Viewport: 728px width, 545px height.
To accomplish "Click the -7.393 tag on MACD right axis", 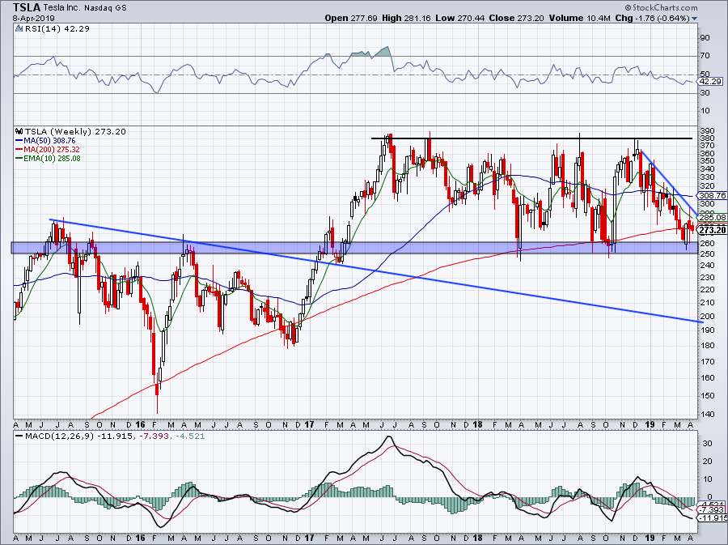I will [712, 510].
